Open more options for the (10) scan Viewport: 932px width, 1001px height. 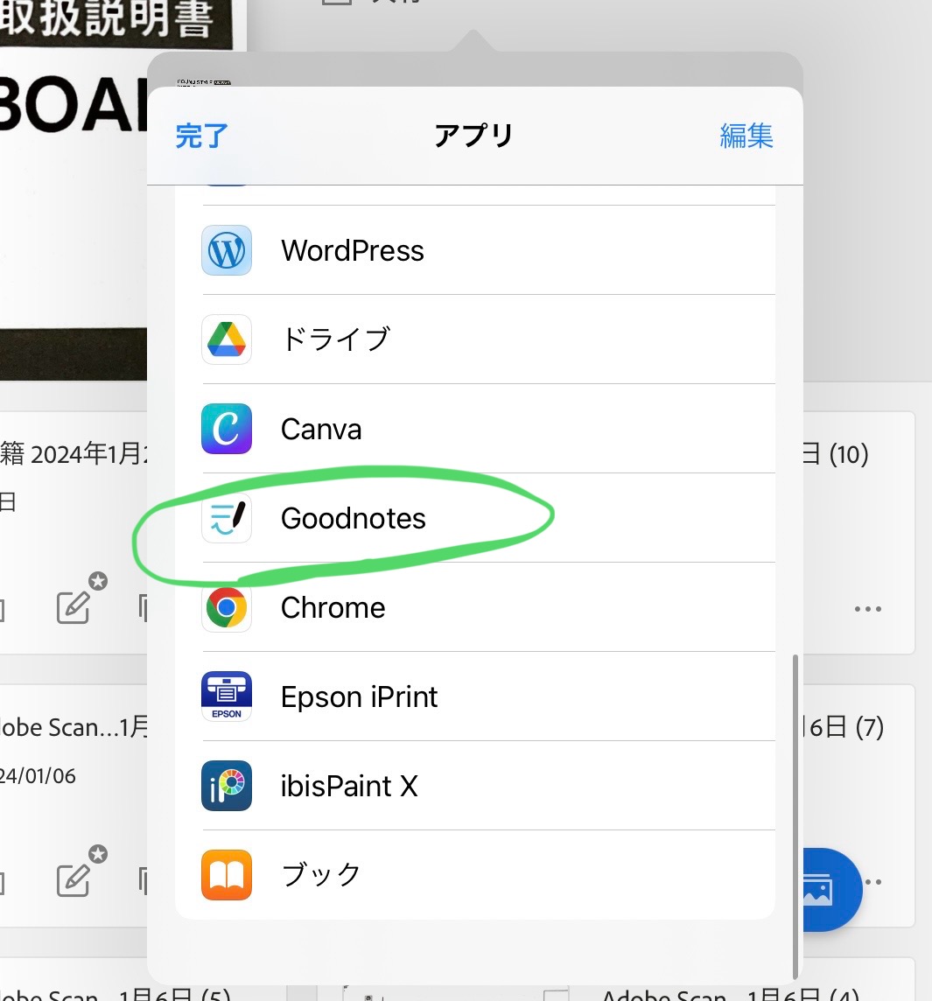(x=868, y=609)
